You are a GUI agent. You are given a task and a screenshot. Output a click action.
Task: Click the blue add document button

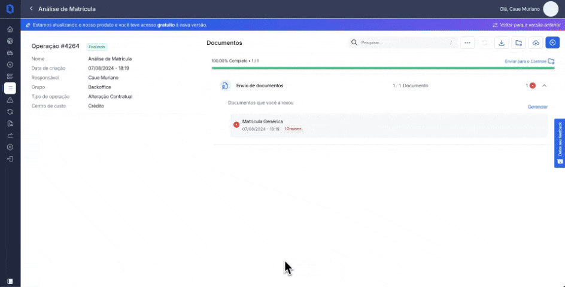[x=552, y=43]
